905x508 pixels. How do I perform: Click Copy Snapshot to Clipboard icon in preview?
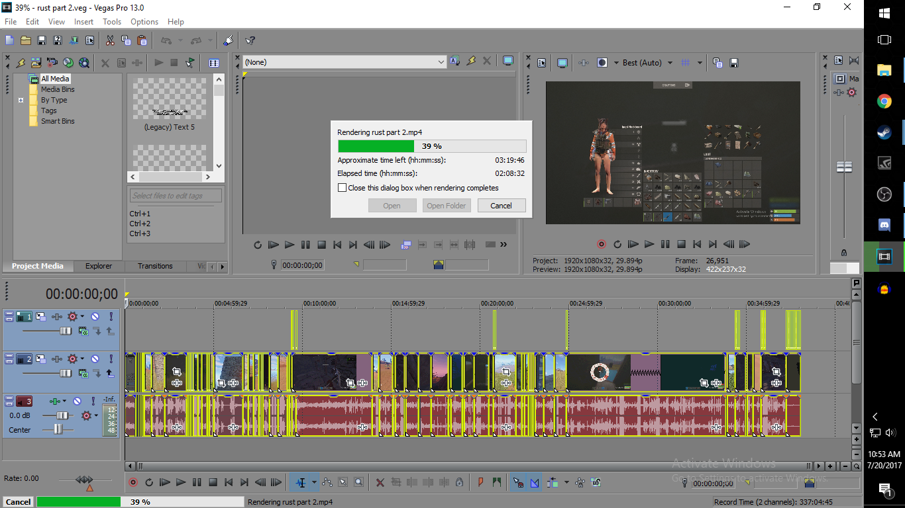pos(718,63)
